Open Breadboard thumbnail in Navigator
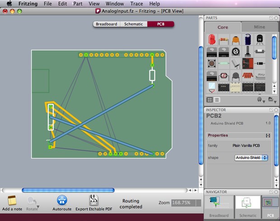Viewport: 280px width, 221px height. [219, 202]
